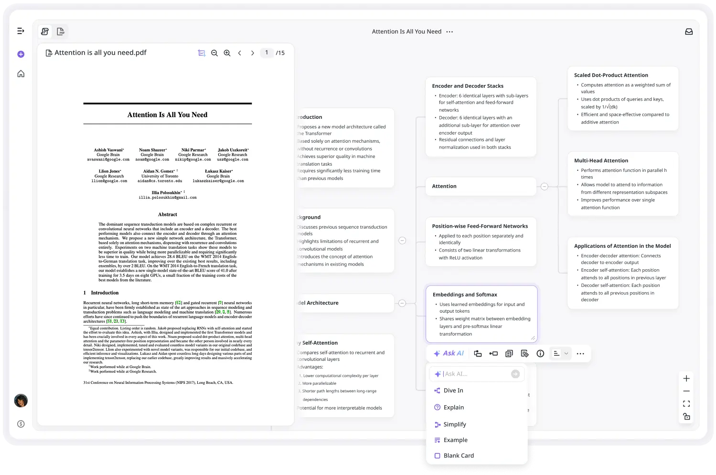Choose Simplify in the Ask AI menu

pyautogui.click(x=454, y=424)
